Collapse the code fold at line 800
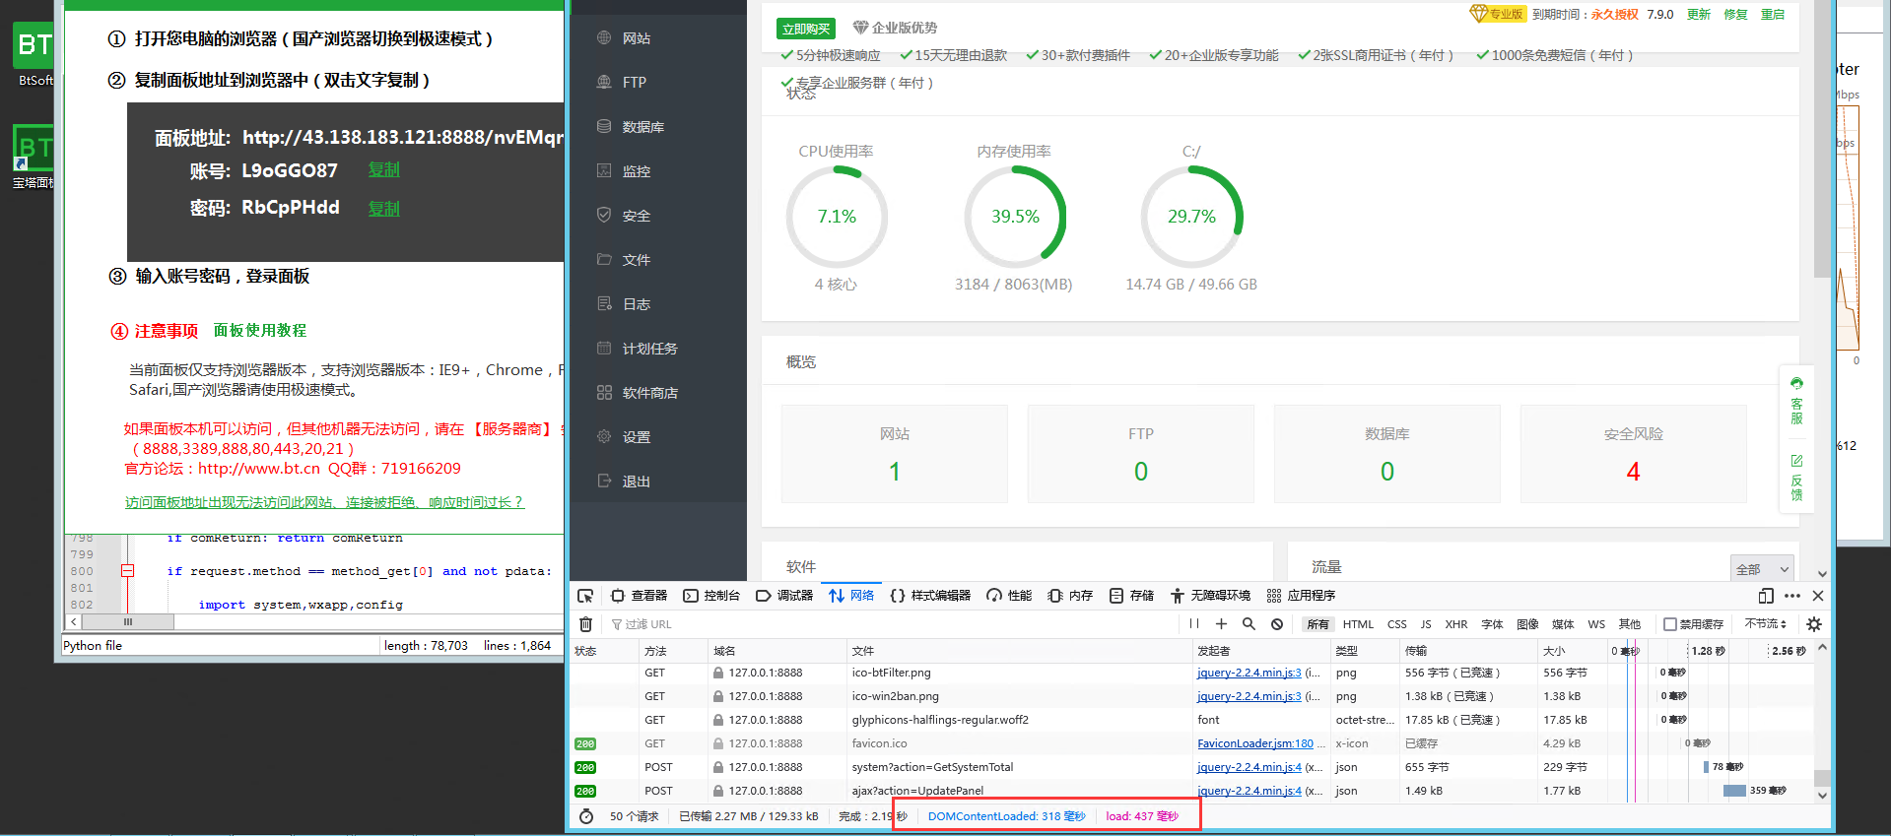Image resolution: width=1891 pixels, height=836 pixels. (127, 571)
